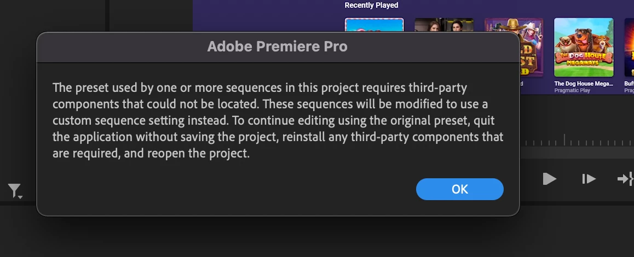Screen dimensions: 634x257
Task: Select the orange thumbnail cut off at right edge
Action: [x=629, y=48]
